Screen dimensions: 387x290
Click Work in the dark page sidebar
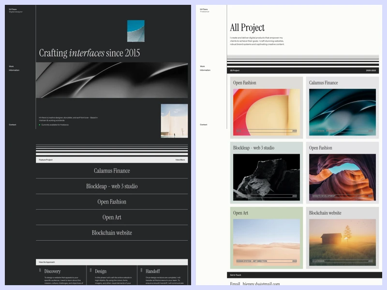tap(11, 66)
